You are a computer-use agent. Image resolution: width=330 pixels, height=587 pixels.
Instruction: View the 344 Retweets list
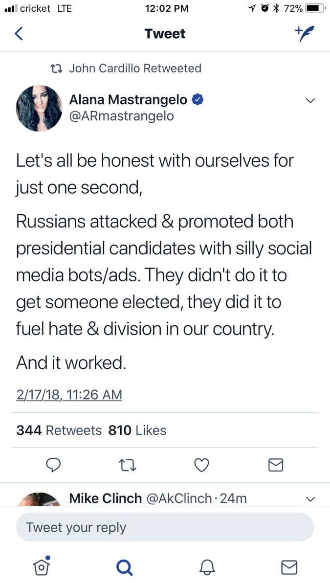tap(59, 430)
